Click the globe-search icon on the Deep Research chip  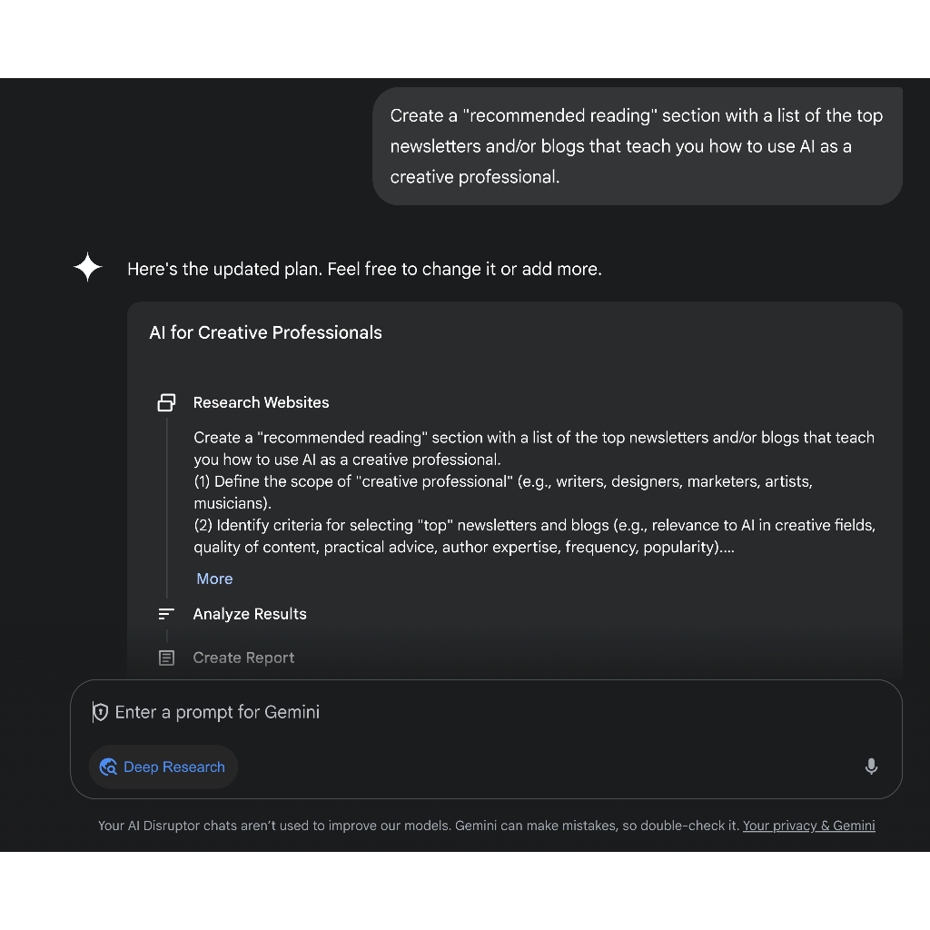tap(108, 767)
